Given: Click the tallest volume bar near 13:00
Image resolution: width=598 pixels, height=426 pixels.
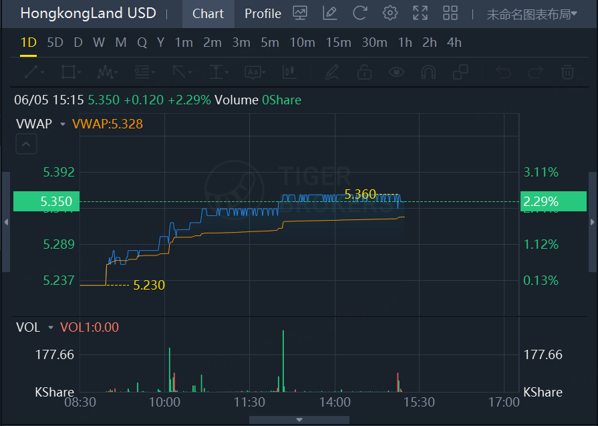Looking at the screenshot, I should click(x=283, y=360).
